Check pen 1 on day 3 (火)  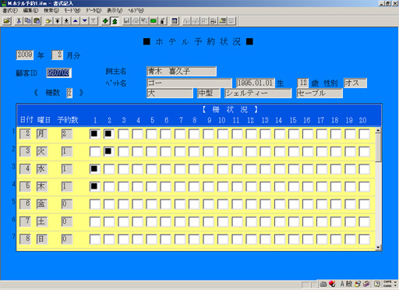pos(94,151)
